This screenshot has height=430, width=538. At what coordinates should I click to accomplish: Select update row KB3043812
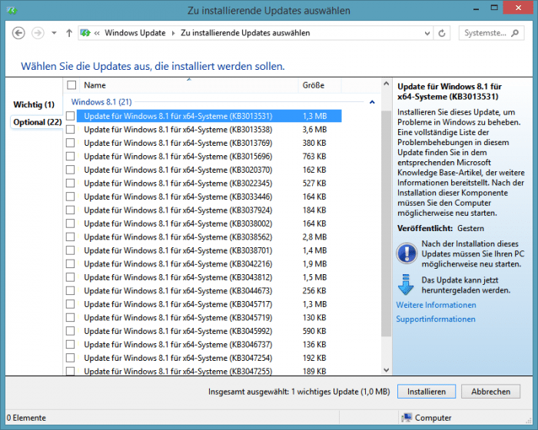pyautogui.click(x=209, y=277)
